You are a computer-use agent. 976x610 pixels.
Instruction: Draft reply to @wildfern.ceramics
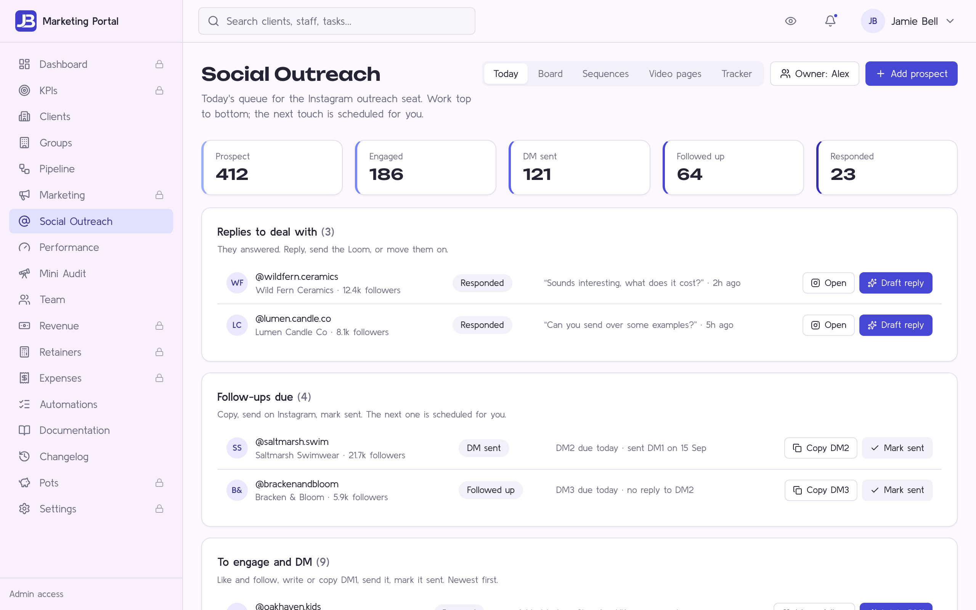tap(895, 283)
